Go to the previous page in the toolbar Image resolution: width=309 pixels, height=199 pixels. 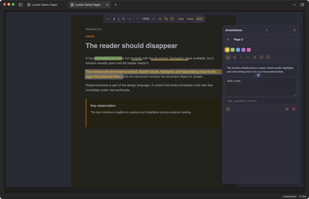pyautogui.click(x=107, y=19)
